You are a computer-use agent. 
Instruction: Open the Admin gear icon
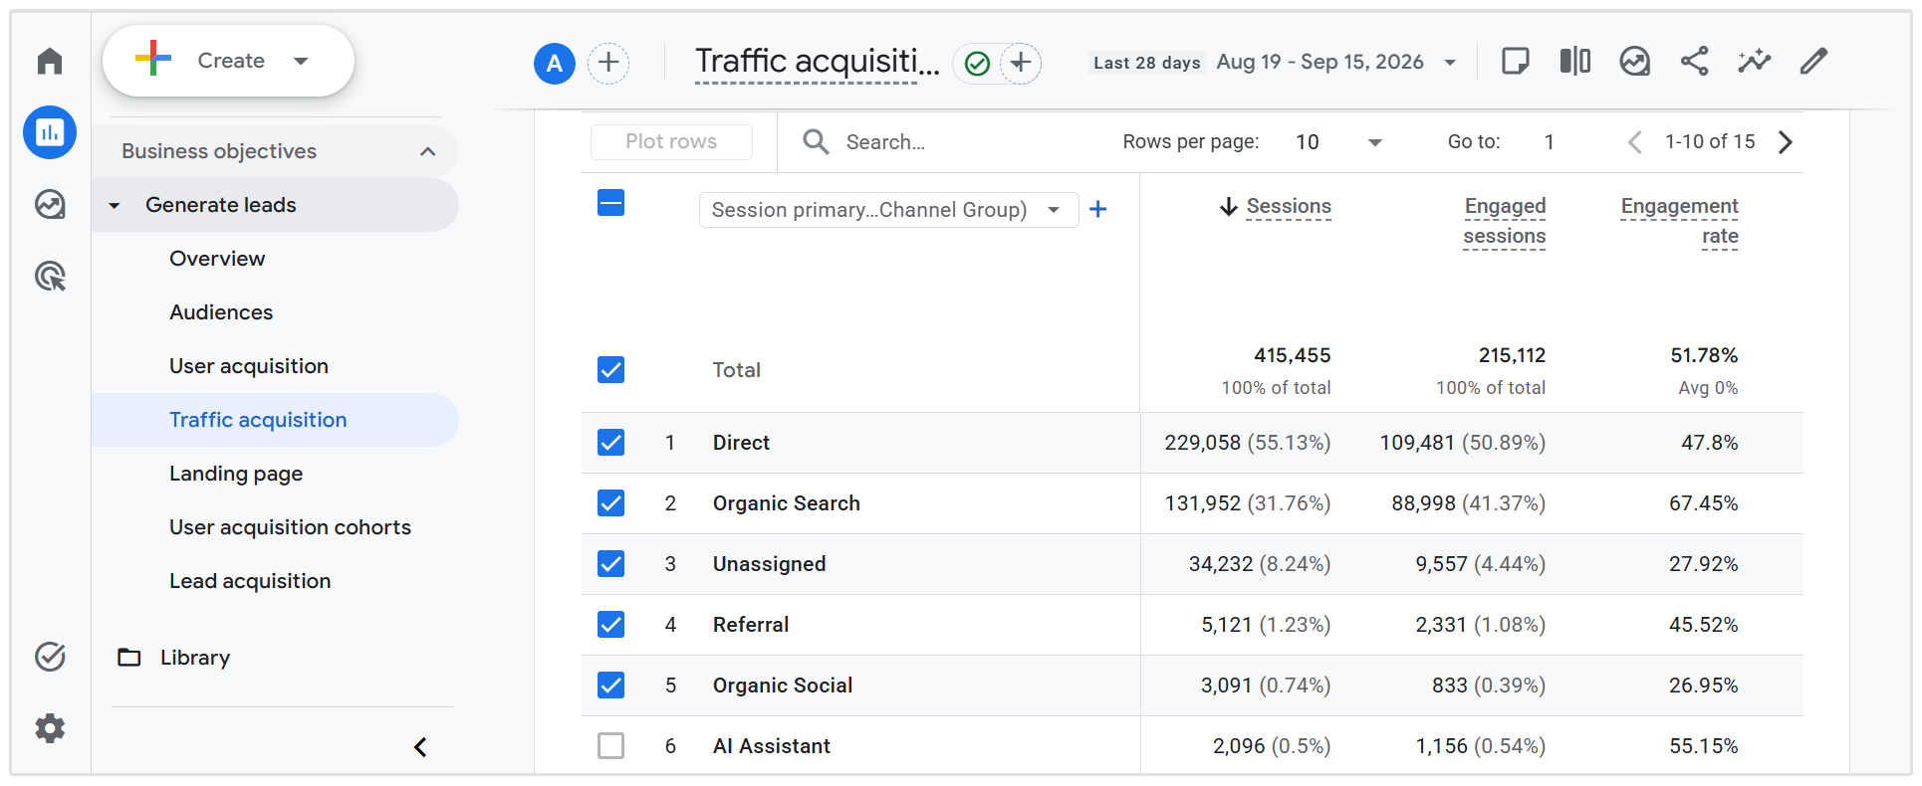[x=50, y=728]
